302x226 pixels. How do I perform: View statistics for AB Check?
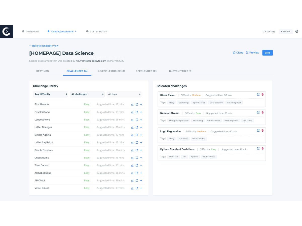click(132, 181)
